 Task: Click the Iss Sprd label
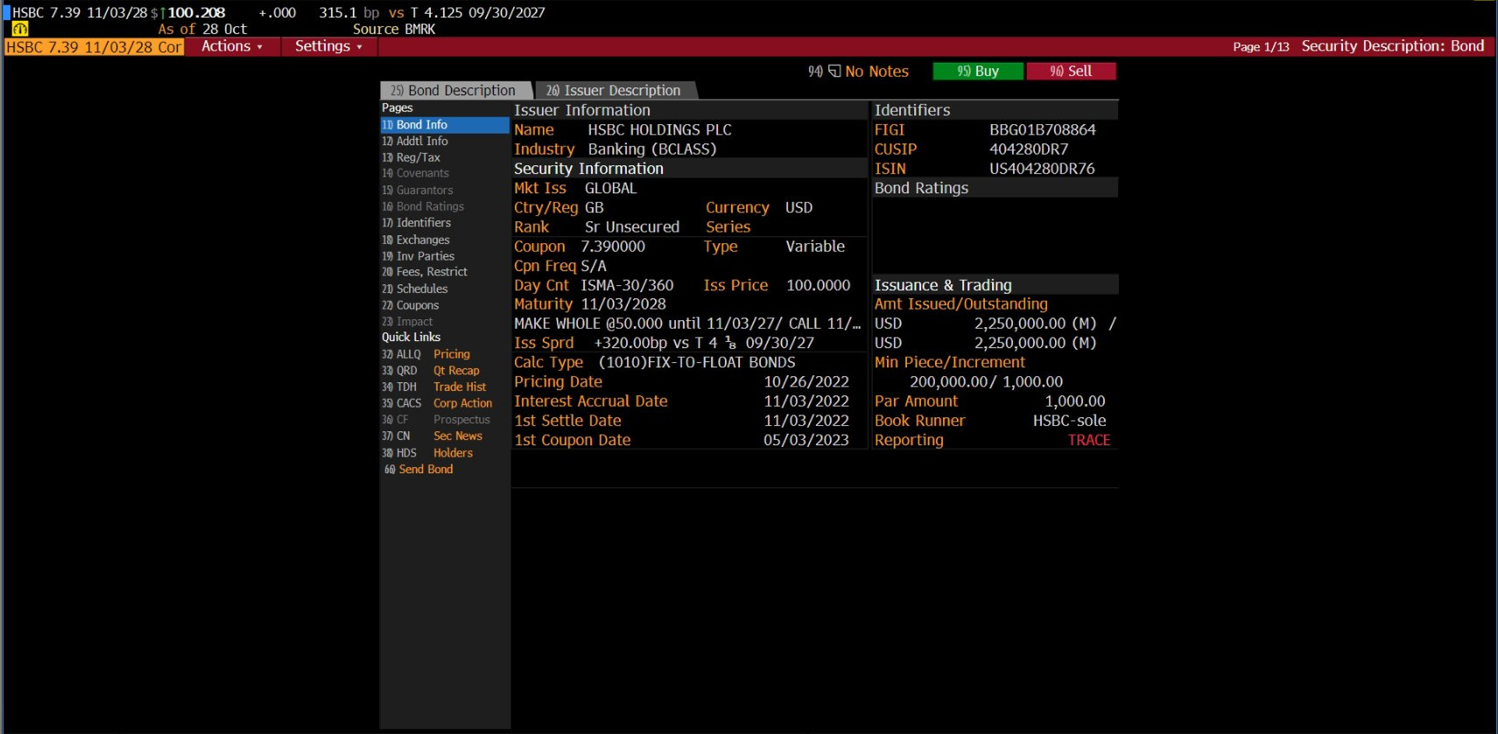[544, 343]
